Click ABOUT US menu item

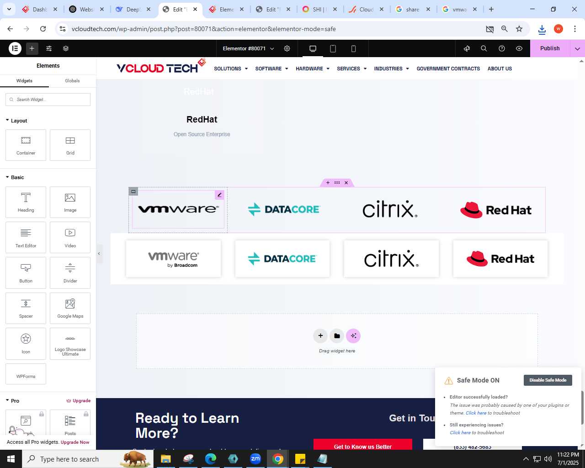[500, 69]
